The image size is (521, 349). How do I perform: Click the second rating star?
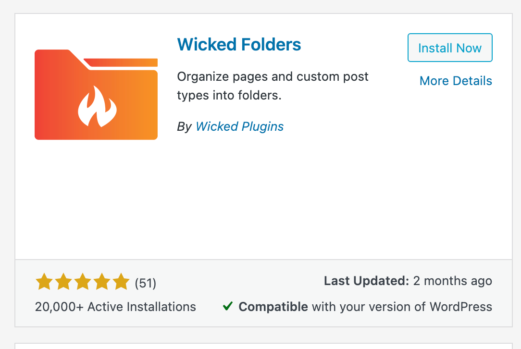63,282
